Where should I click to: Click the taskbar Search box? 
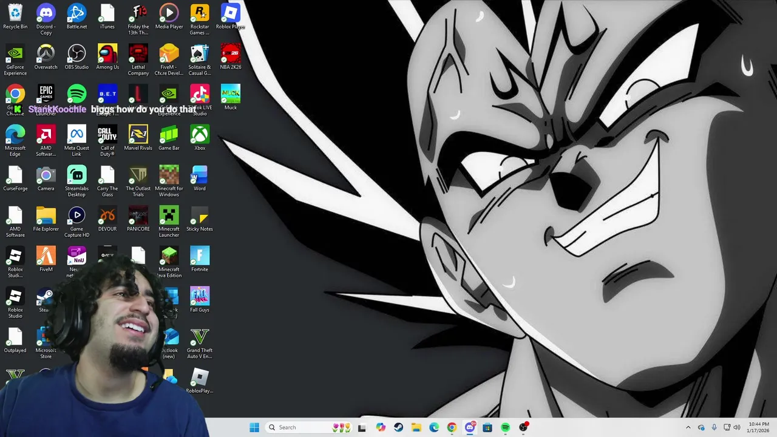click(308, 427)
